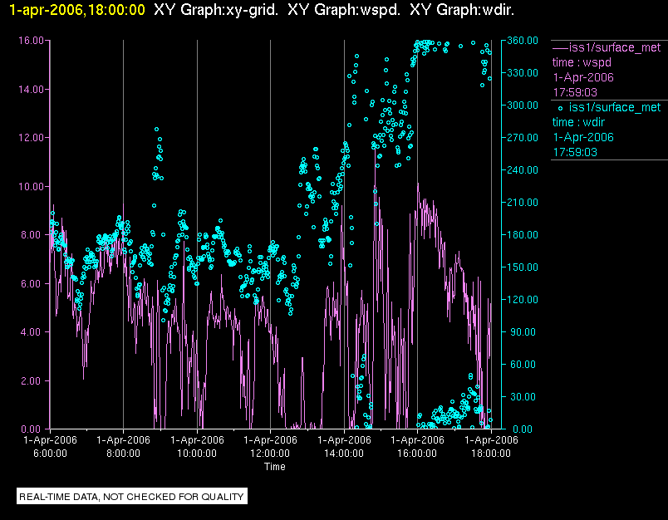Click the time axis label 8:00:00

click(124, 454)
